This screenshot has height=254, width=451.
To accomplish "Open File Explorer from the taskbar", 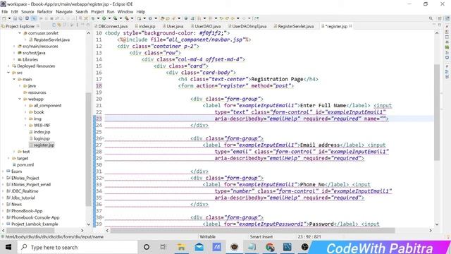I will tap(181, 247).
